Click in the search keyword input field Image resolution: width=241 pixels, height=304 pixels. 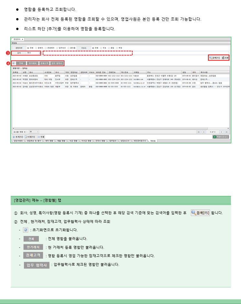(136, 53)
